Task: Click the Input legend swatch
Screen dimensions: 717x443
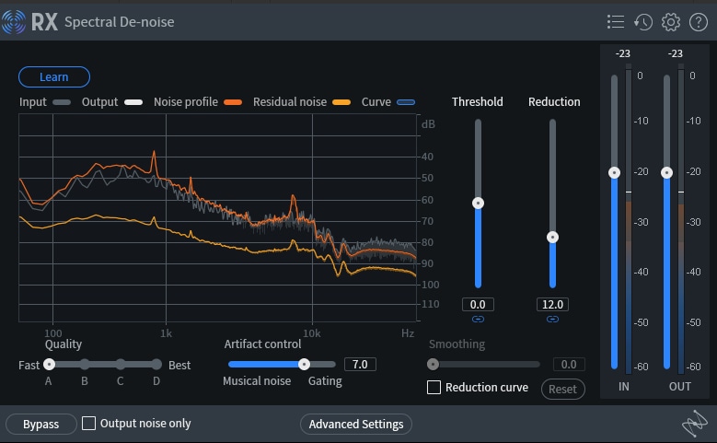Action: 62,102
